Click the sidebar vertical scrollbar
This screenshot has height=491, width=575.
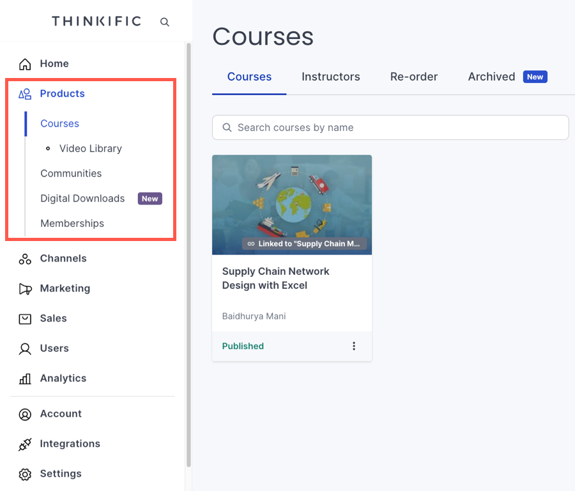pyautogui.click(x=188, y=256)
